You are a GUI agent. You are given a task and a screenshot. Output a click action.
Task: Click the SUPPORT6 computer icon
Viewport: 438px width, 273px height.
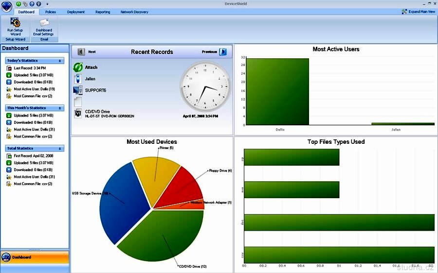78,90
